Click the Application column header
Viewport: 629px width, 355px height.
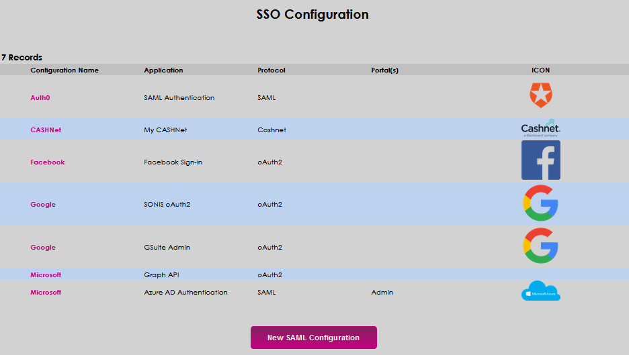click(163, 70)
